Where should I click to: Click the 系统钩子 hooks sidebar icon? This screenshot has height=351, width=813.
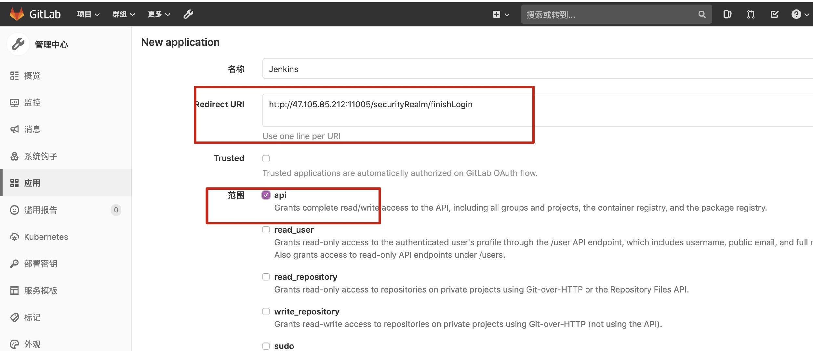tap(14, 156)
